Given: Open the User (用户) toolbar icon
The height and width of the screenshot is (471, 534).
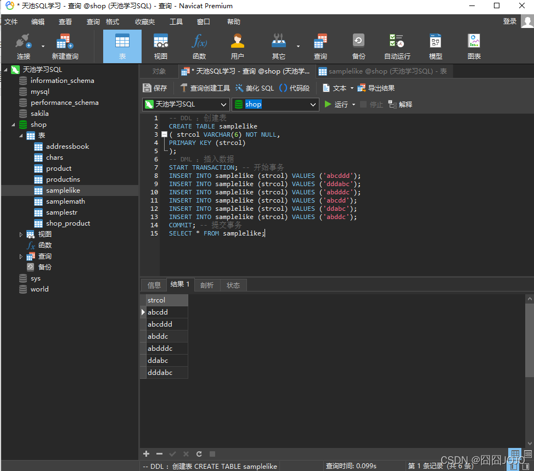Looking at the screenshot, I should click(x=238, y=46).
